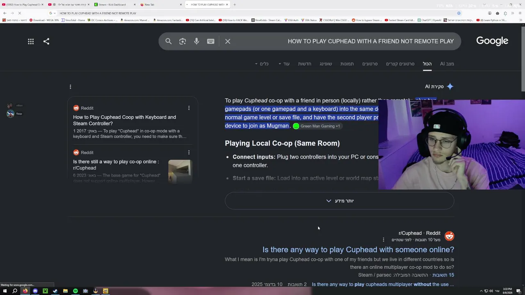
Task: Open the VirusTotal - Home bookmark
Action: 73,20
